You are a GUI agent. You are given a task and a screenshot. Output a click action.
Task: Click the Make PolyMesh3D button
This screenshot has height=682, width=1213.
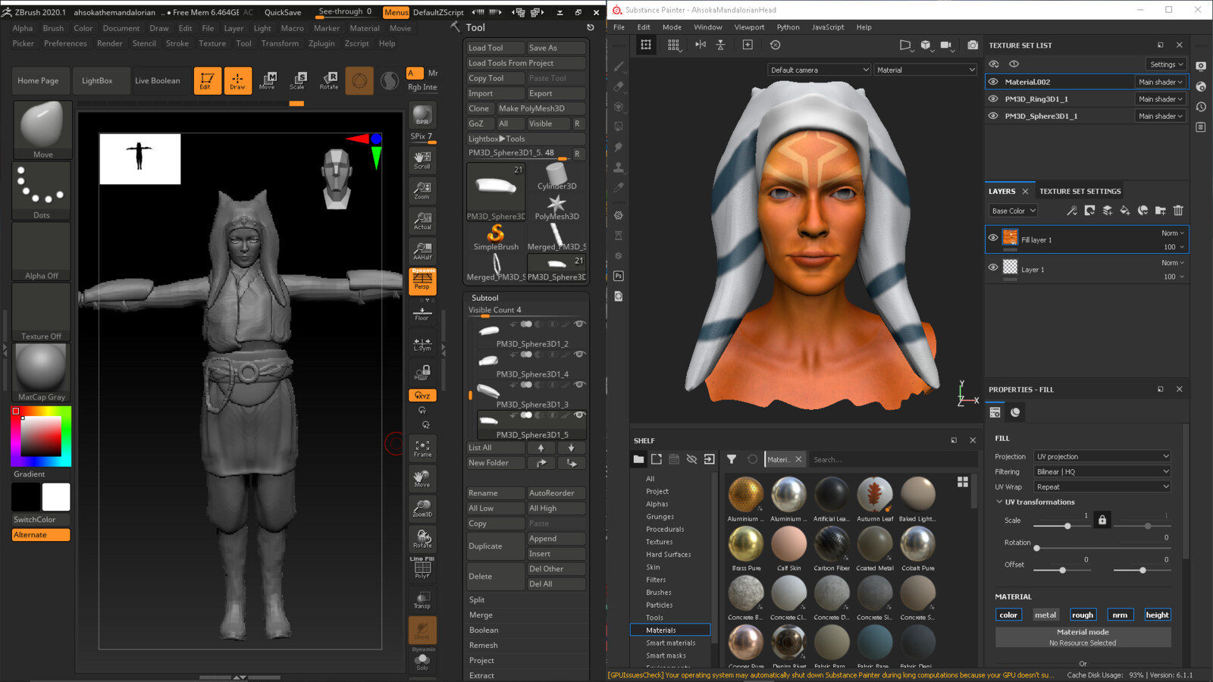pyautogui.click(x=541, y=108)
